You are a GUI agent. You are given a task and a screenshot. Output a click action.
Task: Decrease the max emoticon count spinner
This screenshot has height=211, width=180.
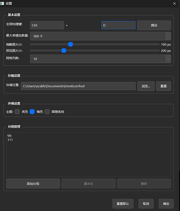pos(168,38)
